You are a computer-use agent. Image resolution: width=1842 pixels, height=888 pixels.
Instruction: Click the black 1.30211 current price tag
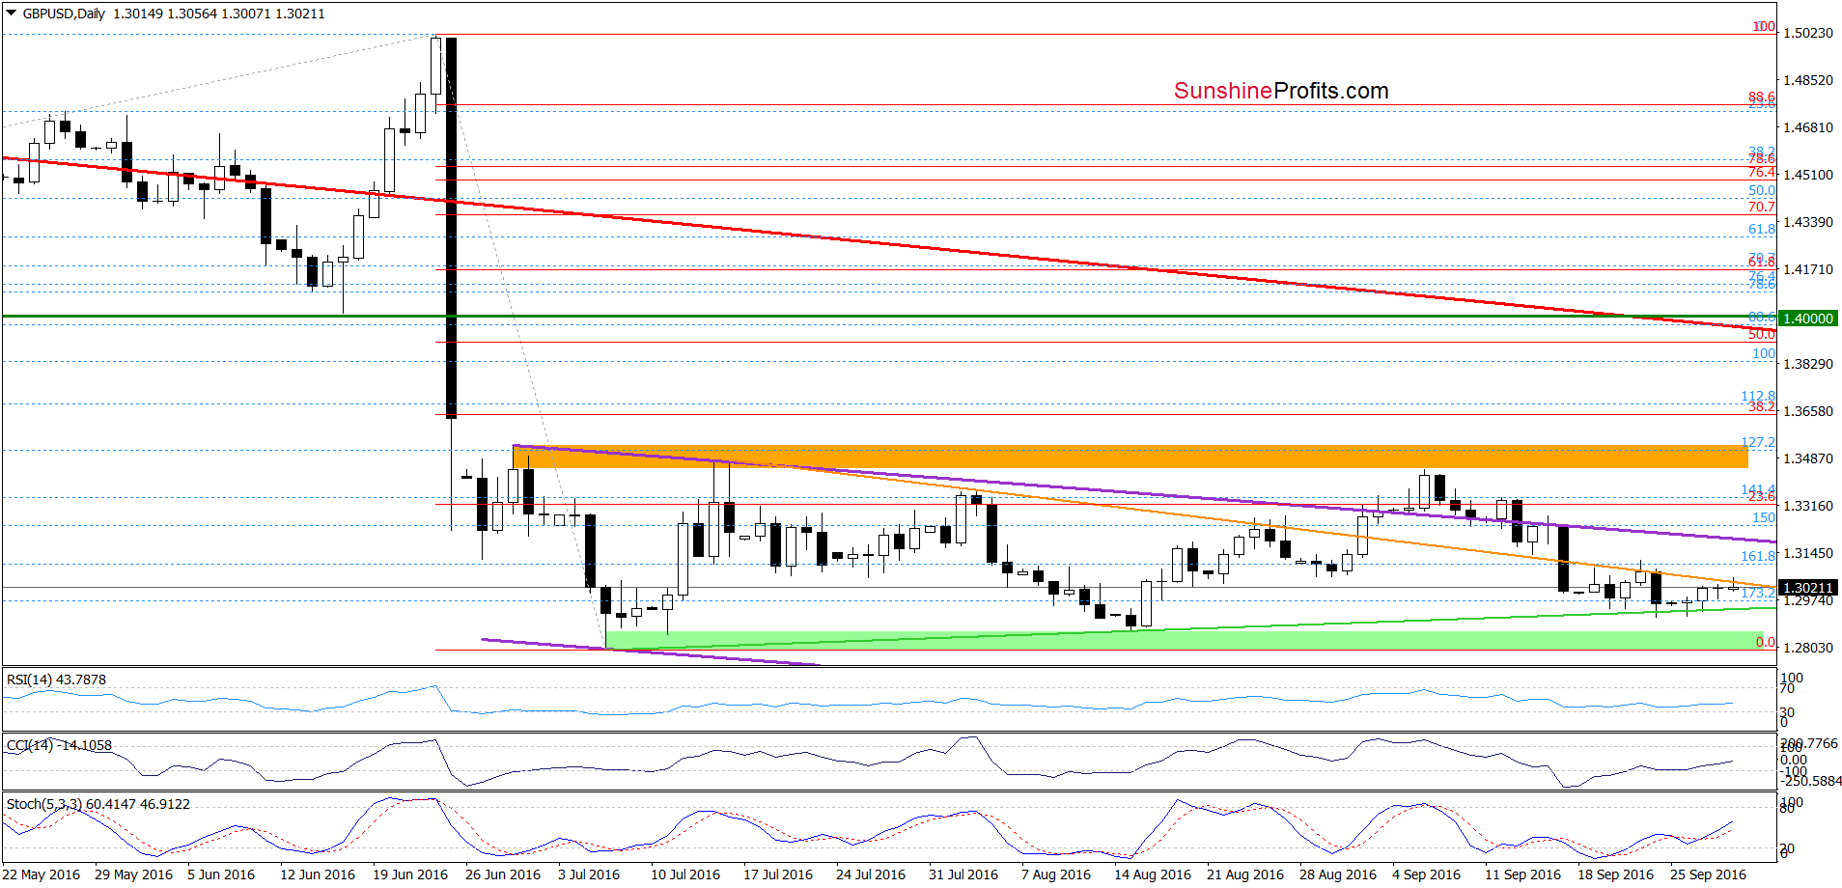1808,588
